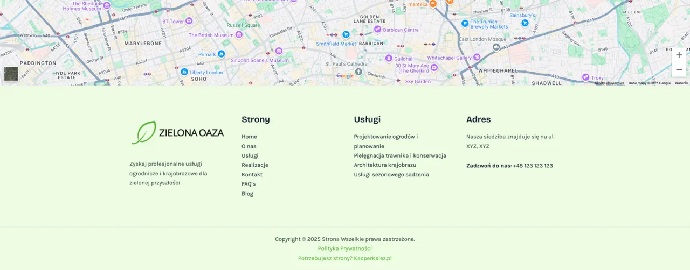The height and width of the screenshot is (270, 690).
Task: Zoom in on the map
Action: click(679, 55)
